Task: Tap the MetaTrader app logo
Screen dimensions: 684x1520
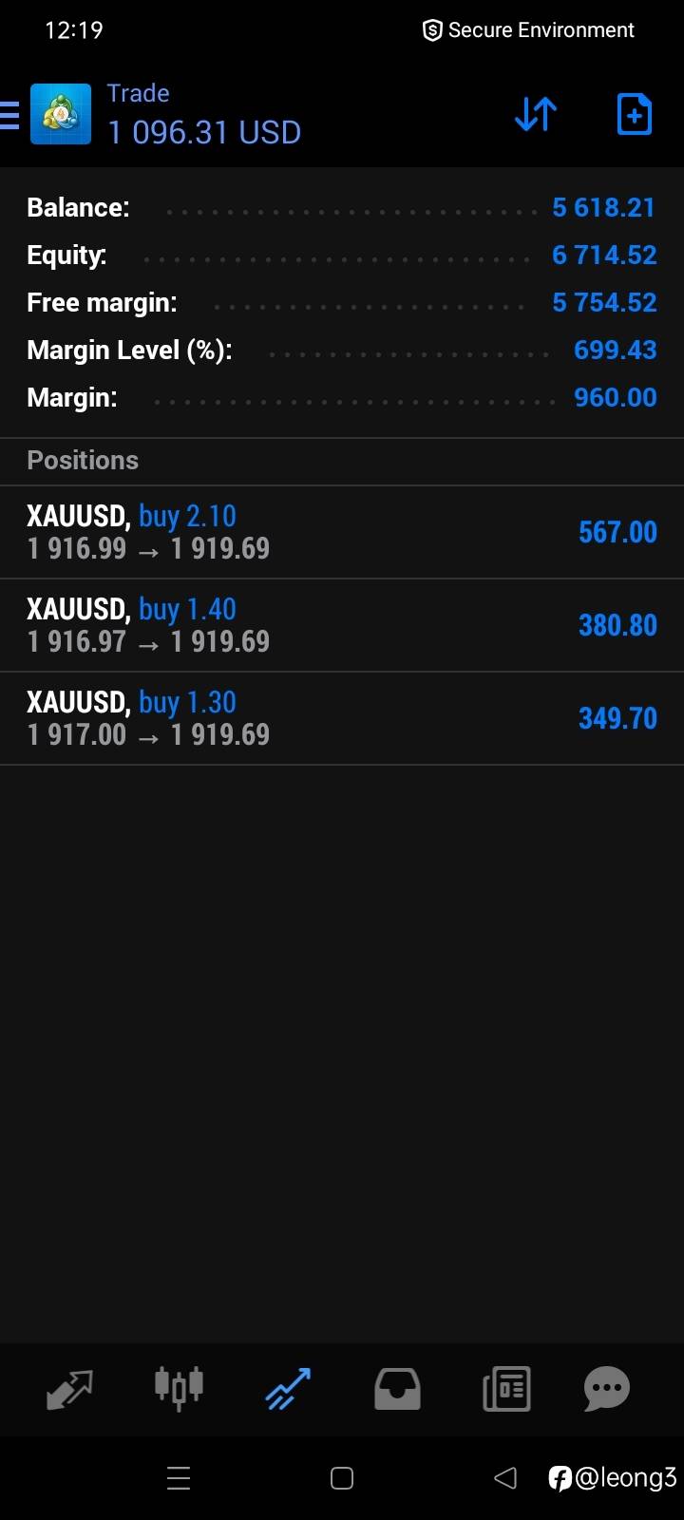Action: [61, 115]
